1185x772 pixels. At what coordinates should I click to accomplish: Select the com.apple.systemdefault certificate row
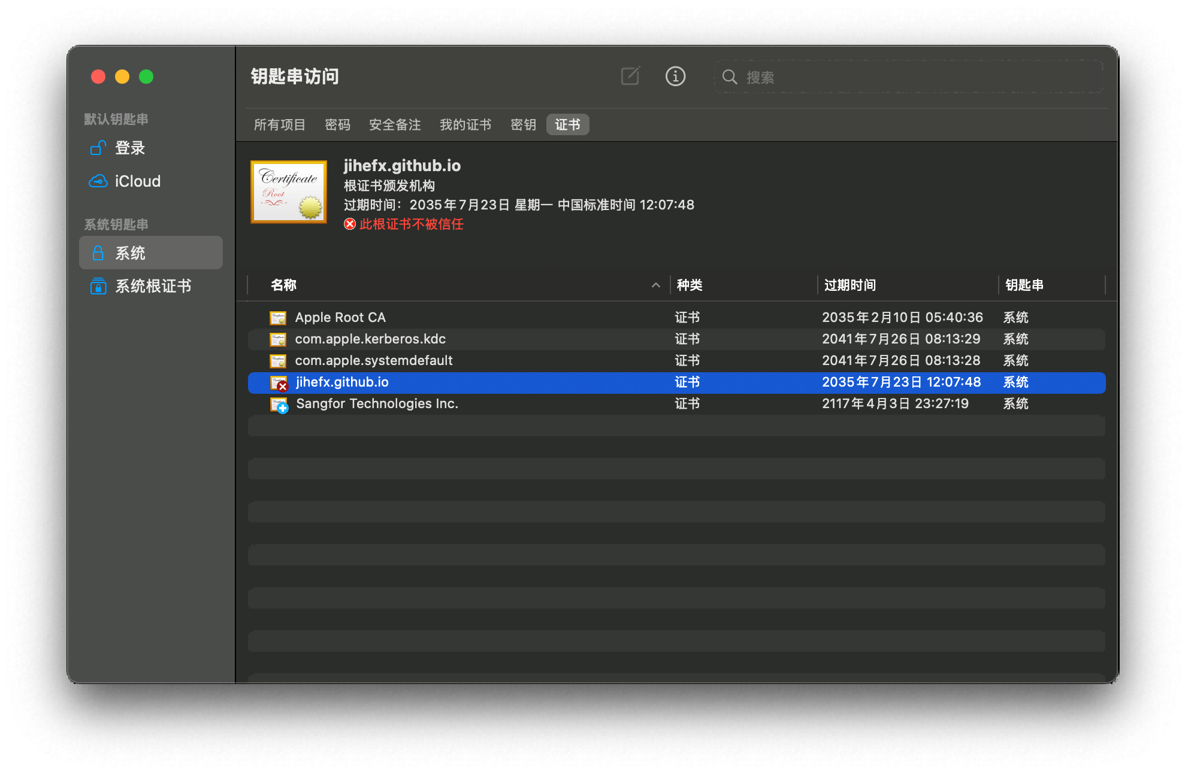click(x=374, y=361)
